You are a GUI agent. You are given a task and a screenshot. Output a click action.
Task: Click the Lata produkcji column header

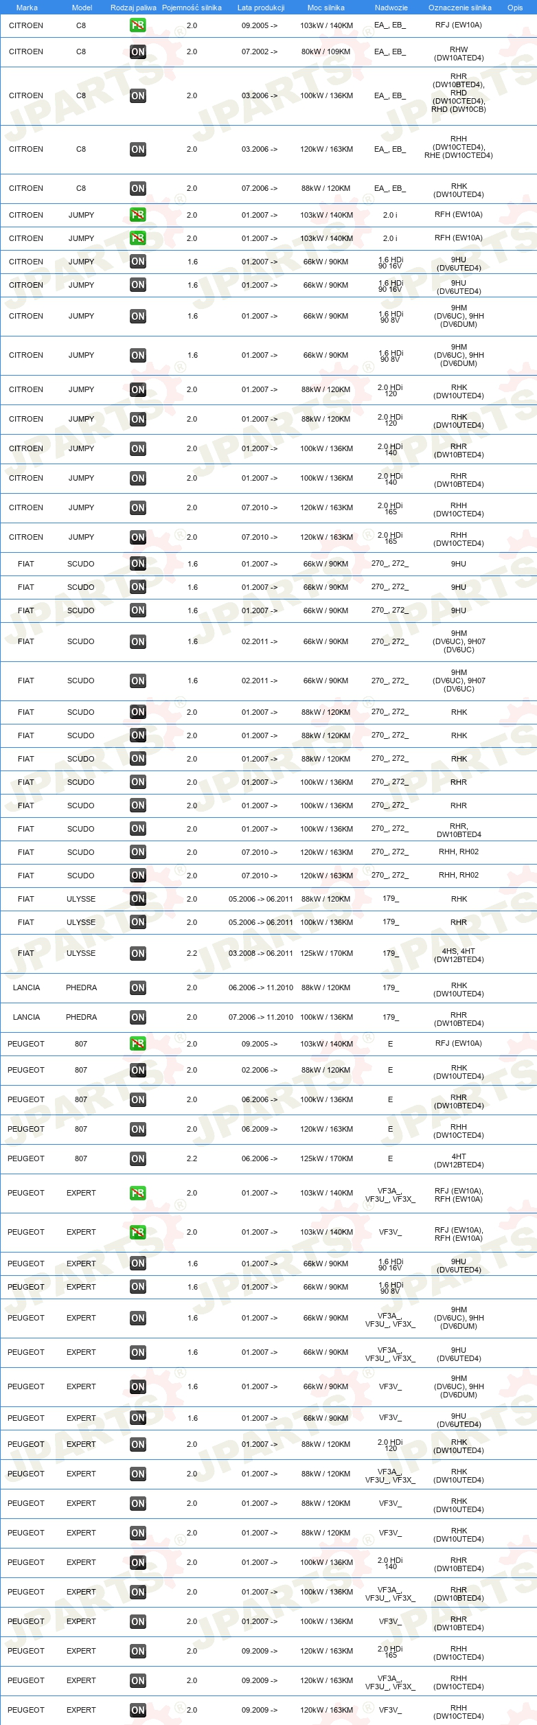tap(261, 8)
